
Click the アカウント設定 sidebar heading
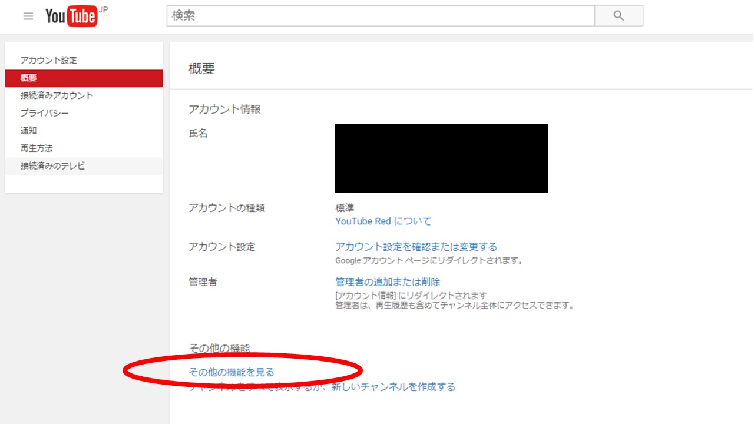point(49,61)
